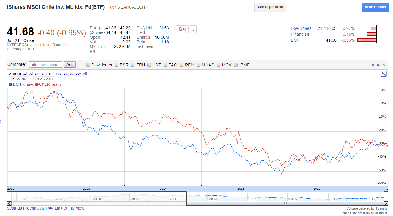Image resolution: width=393 pixels, height=216 pixels.
Task: Click the chart expand/collapse icon
Action: (x=384, y=74)
